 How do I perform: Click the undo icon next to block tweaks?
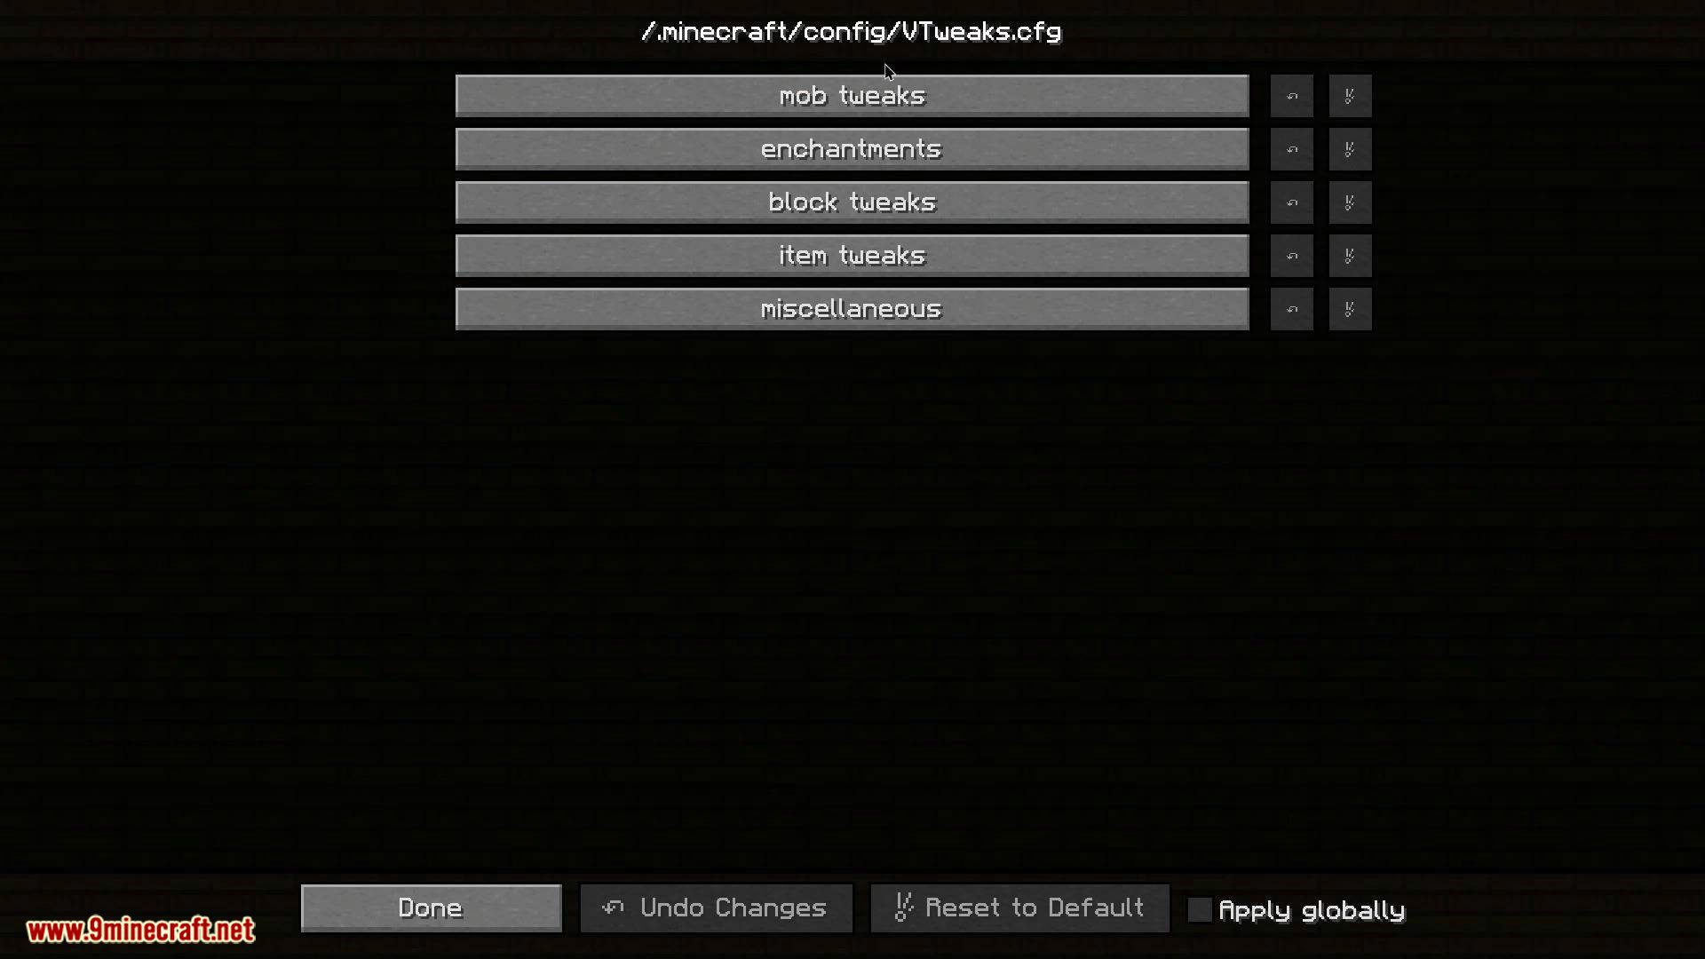click(x=1292, y=202)
